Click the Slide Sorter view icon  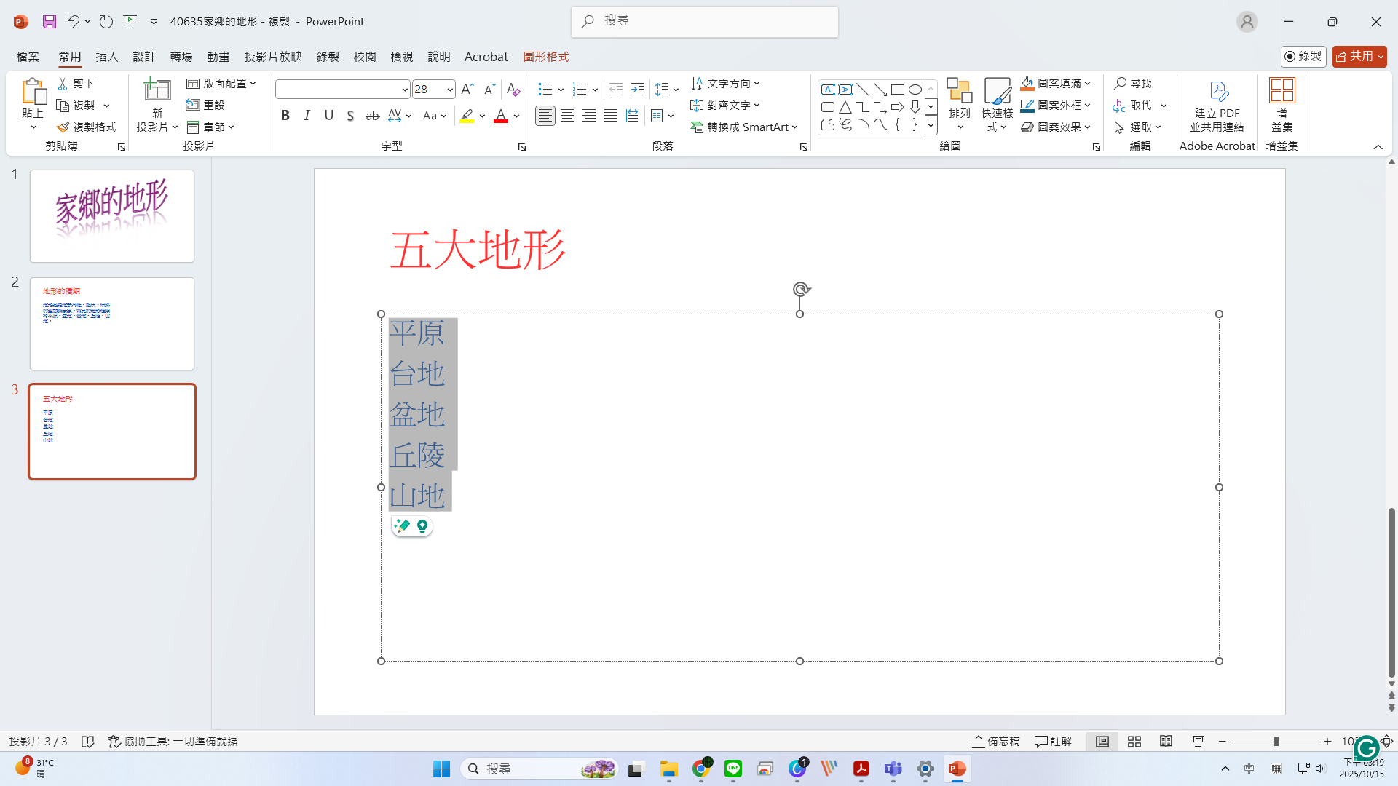1134,742
